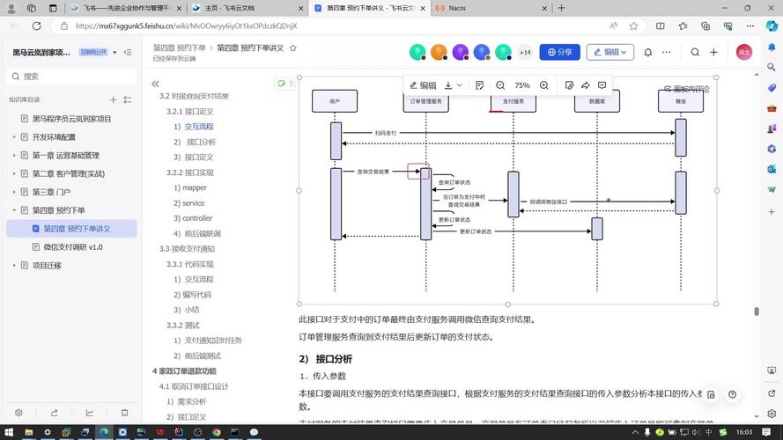783x440 pixels.
Task: Switch to the Nacos browser tab
Action: pyautogui.click(x=490, y=8)
